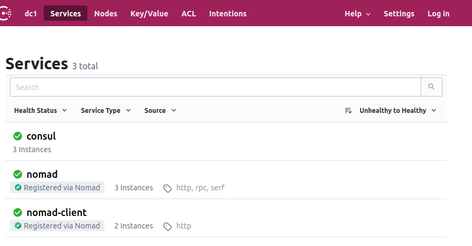
Task: Expand the Help menu
Action: pyautogui.click(x=357, y=14)
